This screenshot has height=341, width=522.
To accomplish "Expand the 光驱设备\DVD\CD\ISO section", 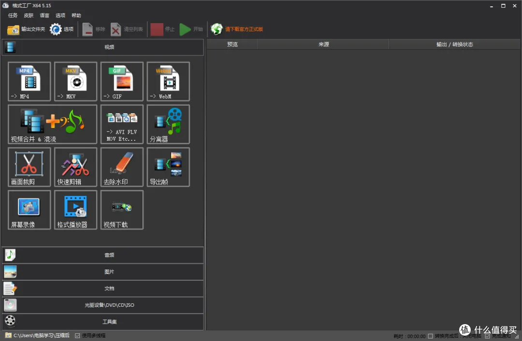I will [103, 305].
